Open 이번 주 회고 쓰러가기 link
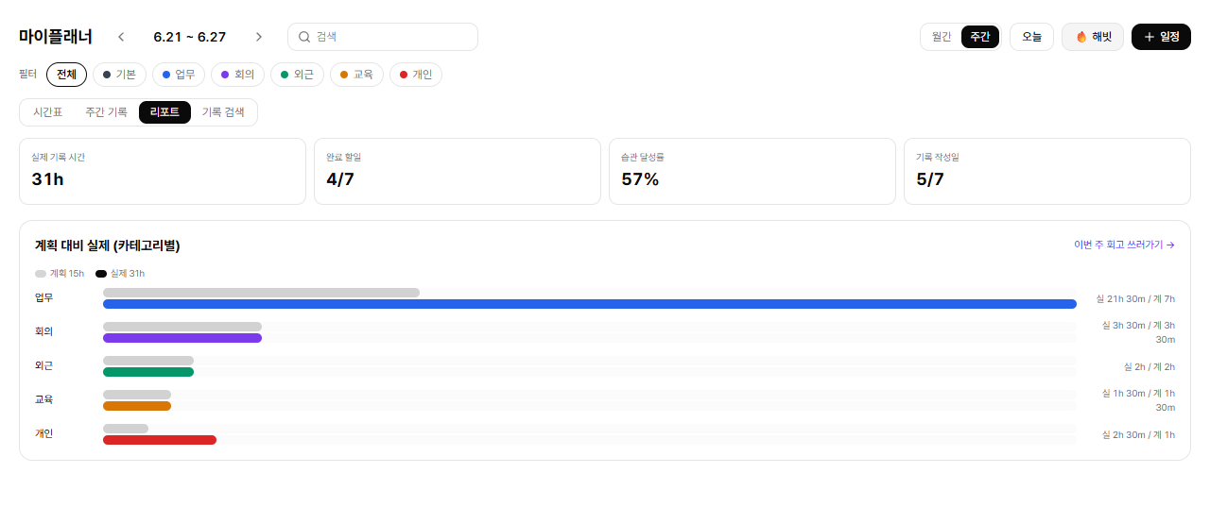Viewport: 1210px width, 507px height. coord(1124,245)
